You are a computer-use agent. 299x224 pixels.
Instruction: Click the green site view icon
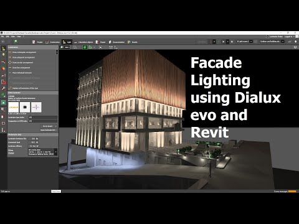click(90, 47)
